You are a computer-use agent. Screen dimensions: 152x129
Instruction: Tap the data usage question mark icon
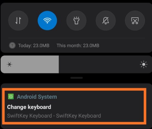[x=12, y=45]
